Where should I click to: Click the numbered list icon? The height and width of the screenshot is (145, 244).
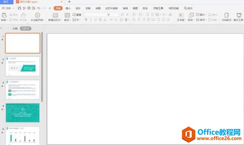141,14
